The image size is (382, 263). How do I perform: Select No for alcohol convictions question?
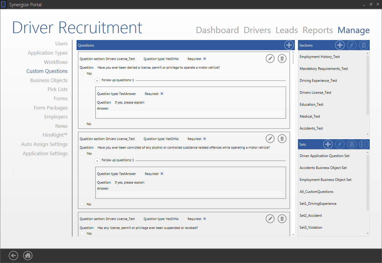tap(82, 204)
